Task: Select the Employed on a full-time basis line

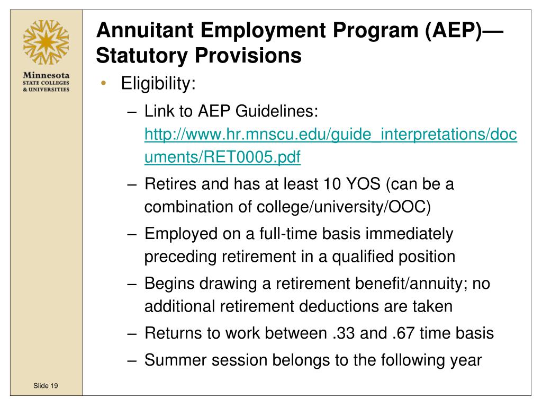Action: click(x=299, y=234)
